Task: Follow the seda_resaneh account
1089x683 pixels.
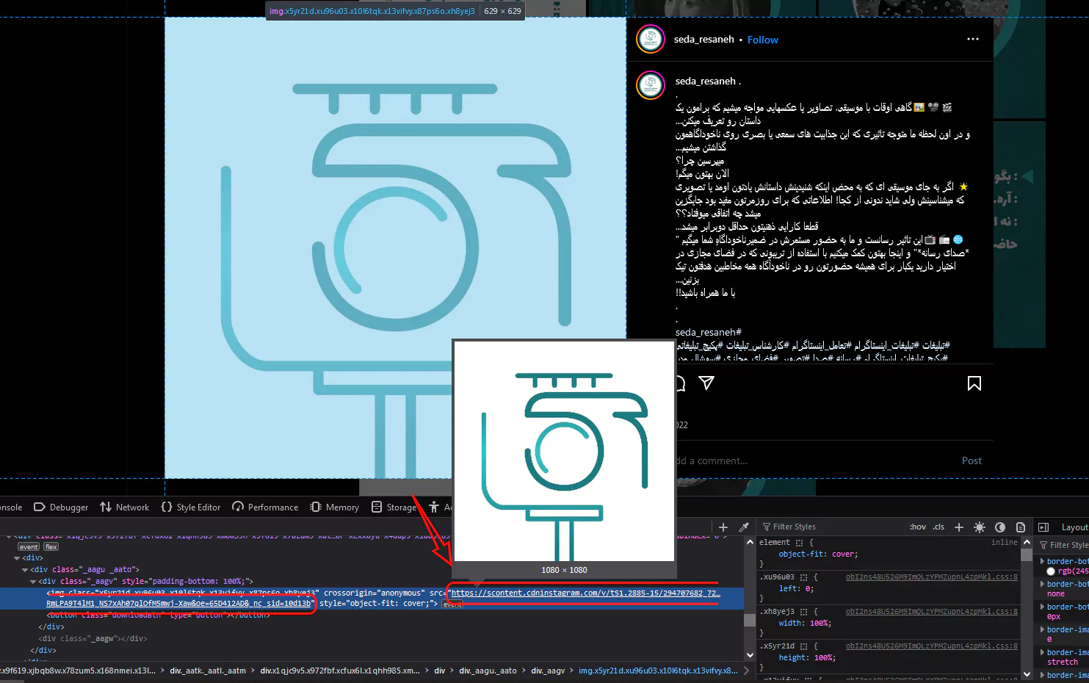Action: (x=762, y=40)
